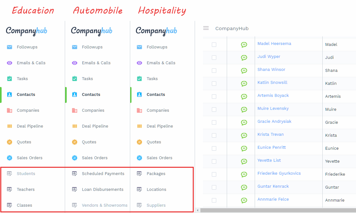This screenshot has width=356, height=213.
Task: Click the chat icon in Madel Heersema's row
Action: [x=244, y=45]
